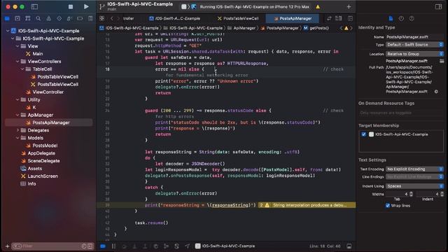Collapse the ViewControllers group
The height and width of the screenshot is (252, 448).
17,62
